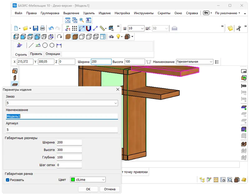
Task: Toggle the grid dots icon
Action: coord(74,28)
